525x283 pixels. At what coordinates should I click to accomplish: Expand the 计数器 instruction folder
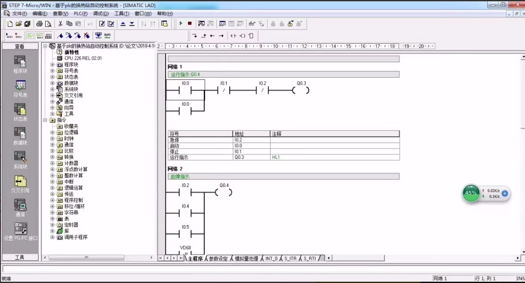52,163
